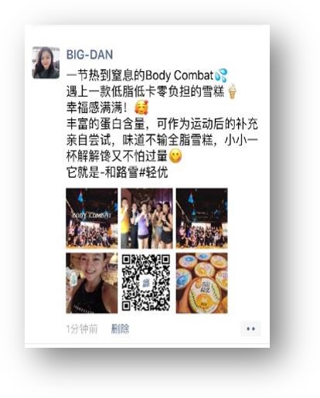The image size is (320, 398).
Task: Tap the 删除 delete link
Action: pos(120,329)
